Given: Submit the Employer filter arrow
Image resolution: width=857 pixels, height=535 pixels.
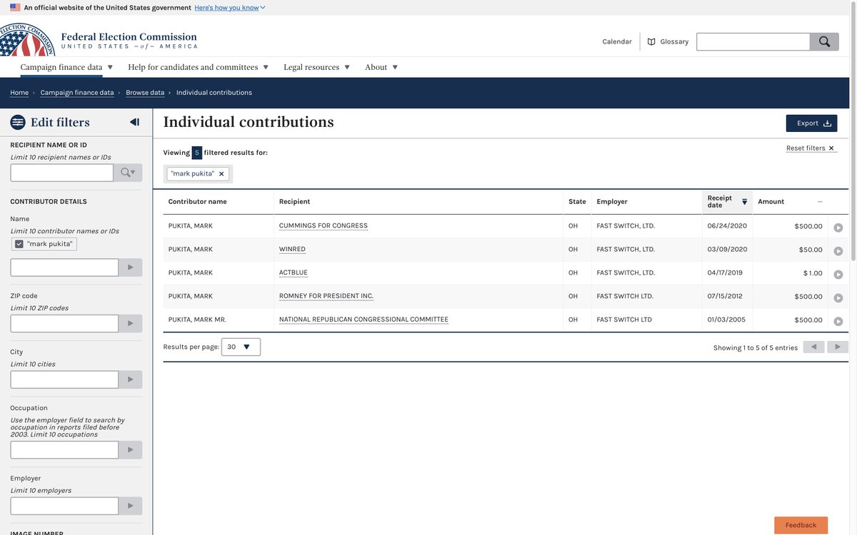Looking at the screenshot, I should pyautogui.click(x=130, y=506).
